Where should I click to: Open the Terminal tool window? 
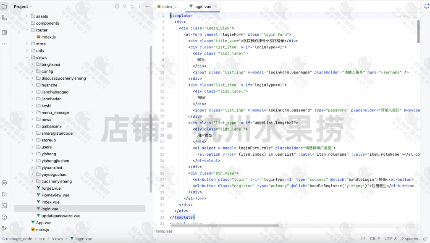3,206
